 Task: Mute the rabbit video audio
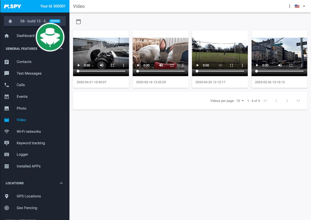pos(161,65)
